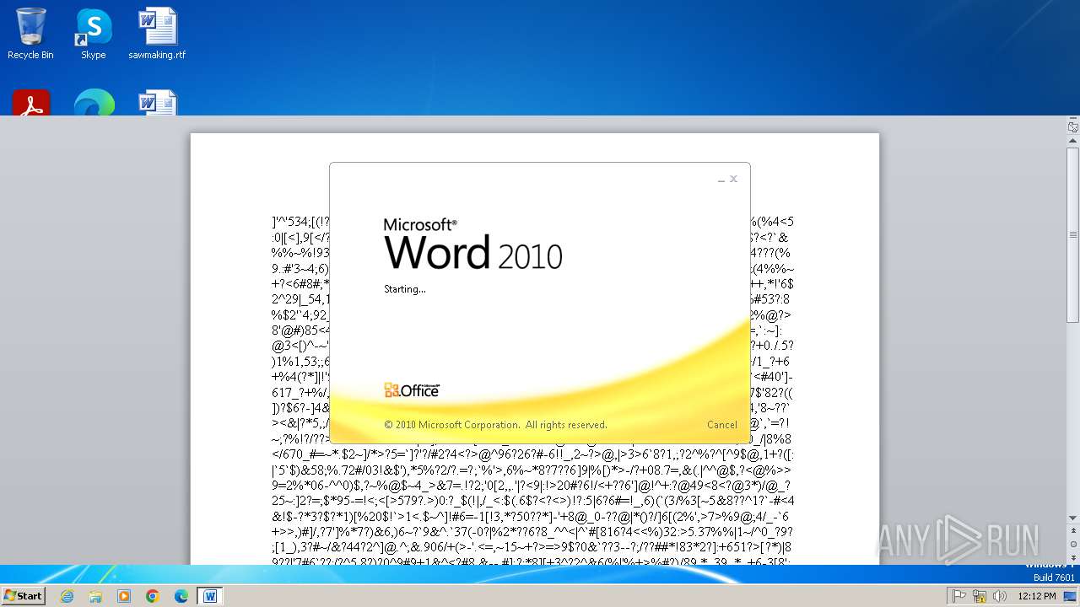Open the Windows Start menu
This screenshot has width=1080, height=607.
24,595
